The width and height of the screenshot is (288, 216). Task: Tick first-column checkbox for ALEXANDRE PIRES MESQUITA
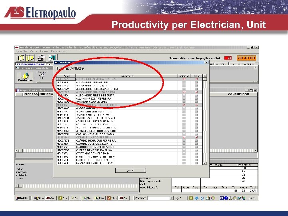(184, 95)
